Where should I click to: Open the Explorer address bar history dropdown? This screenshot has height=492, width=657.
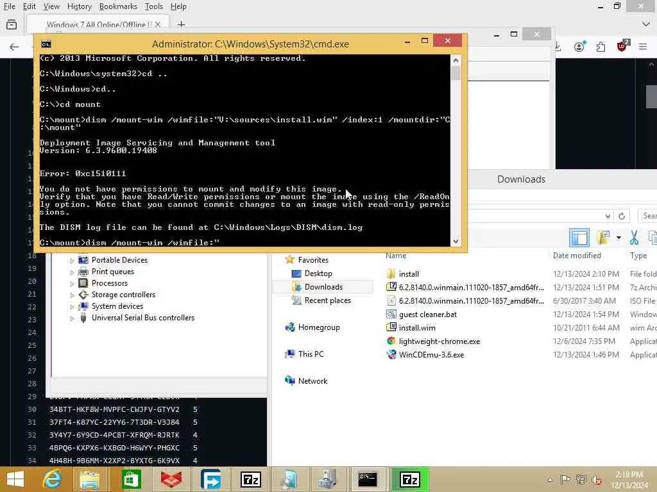tap(608, 216)
